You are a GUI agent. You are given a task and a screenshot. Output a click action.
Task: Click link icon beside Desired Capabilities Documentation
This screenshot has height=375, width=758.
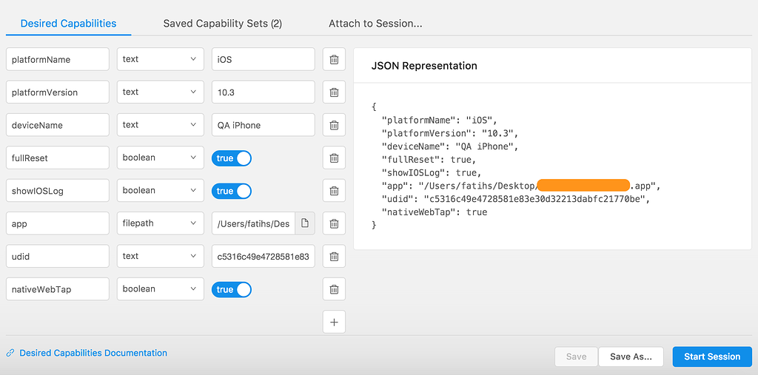10,354
